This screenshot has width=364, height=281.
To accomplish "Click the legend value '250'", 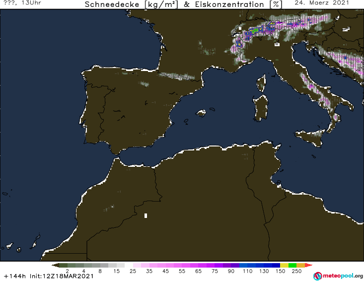I will [296, 271].
